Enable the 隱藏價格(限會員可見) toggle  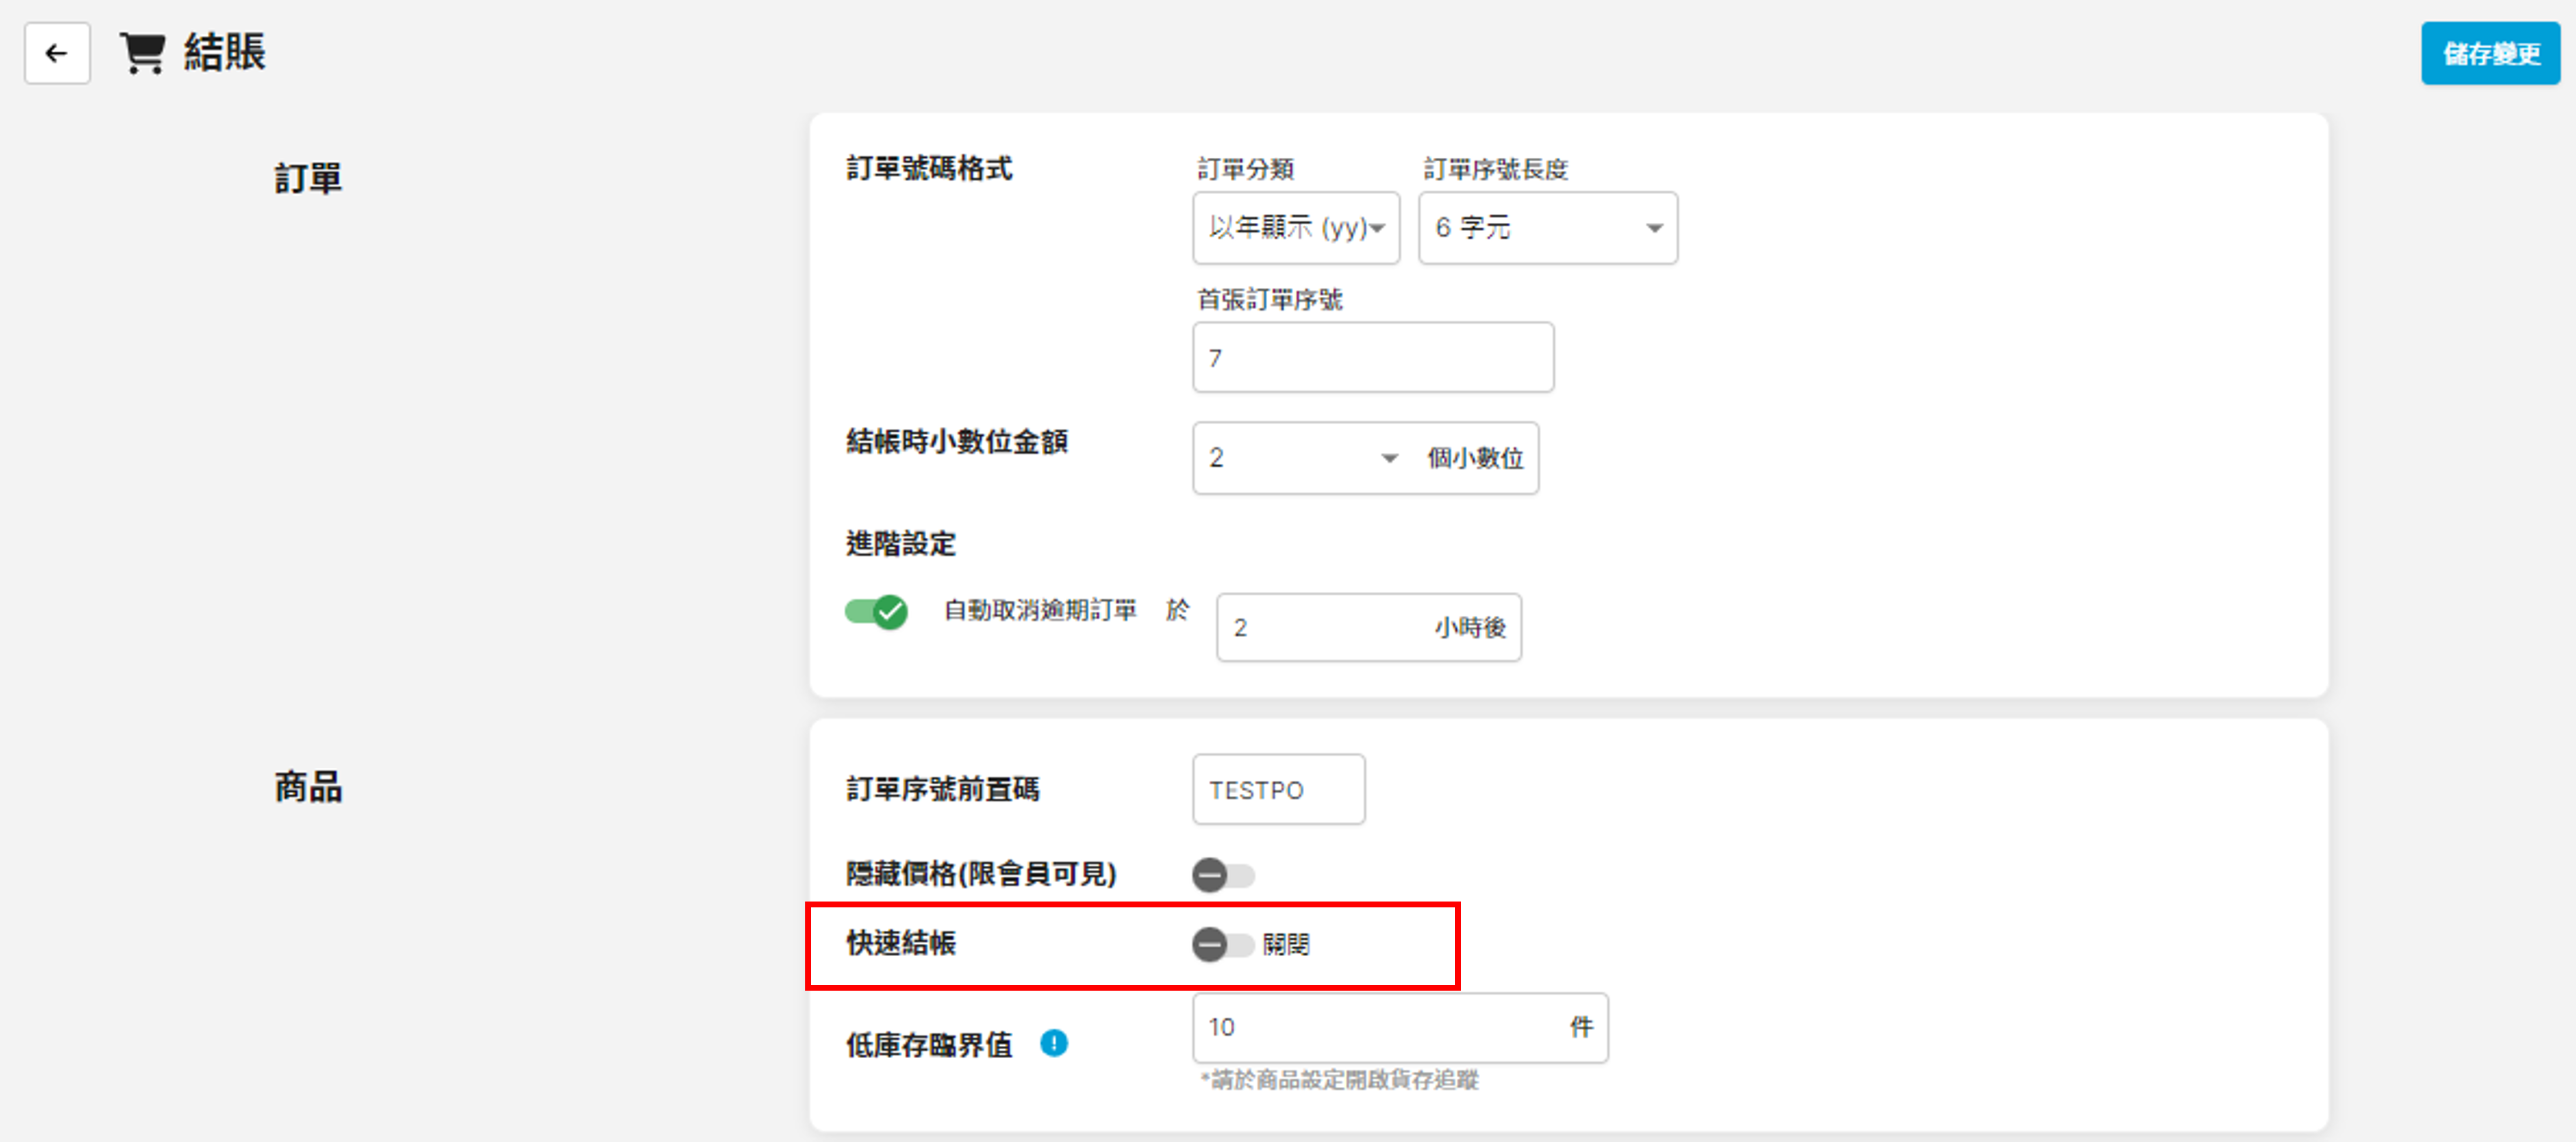1222,875
